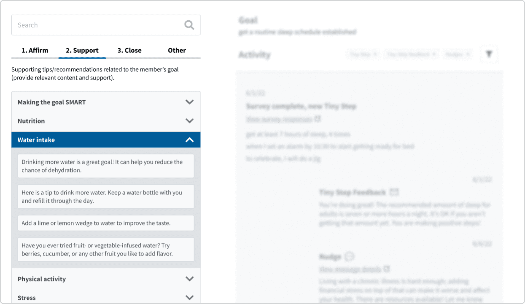The height and width of the screenshot is (304, 525).
Task: Switch to the 3. Close tab
Action: point(130,50)
